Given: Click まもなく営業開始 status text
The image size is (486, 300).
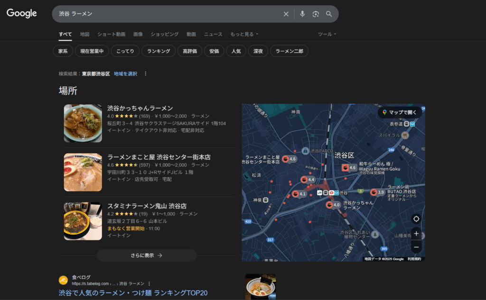Looking at the screenshot, I should click(126, 228).
